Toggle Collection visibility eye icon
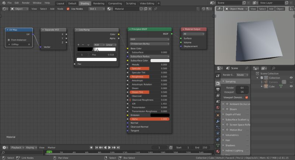 coord(291,78)
